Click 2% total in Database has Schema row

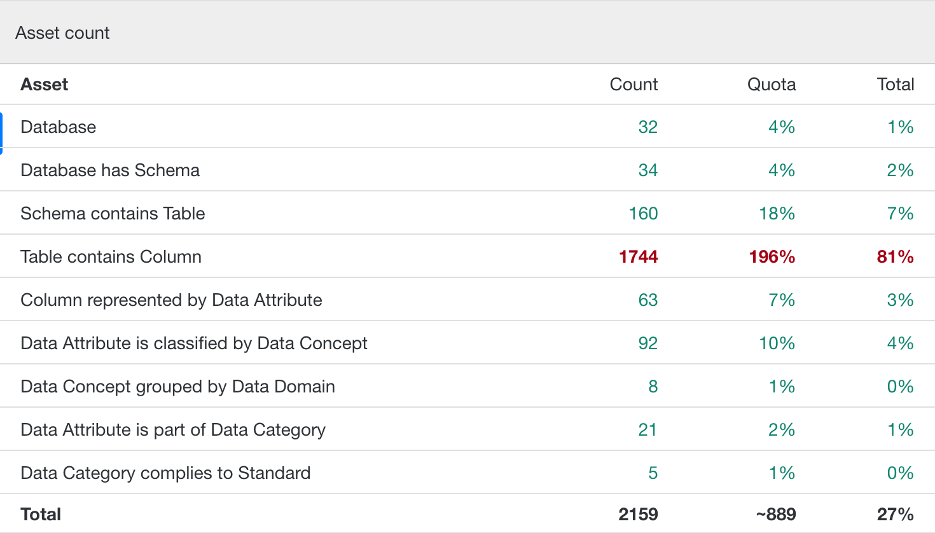point(901,170)
